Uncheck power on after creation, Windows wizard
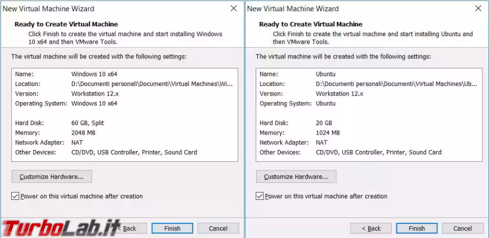The image size is (489, 238). point(15,196)
